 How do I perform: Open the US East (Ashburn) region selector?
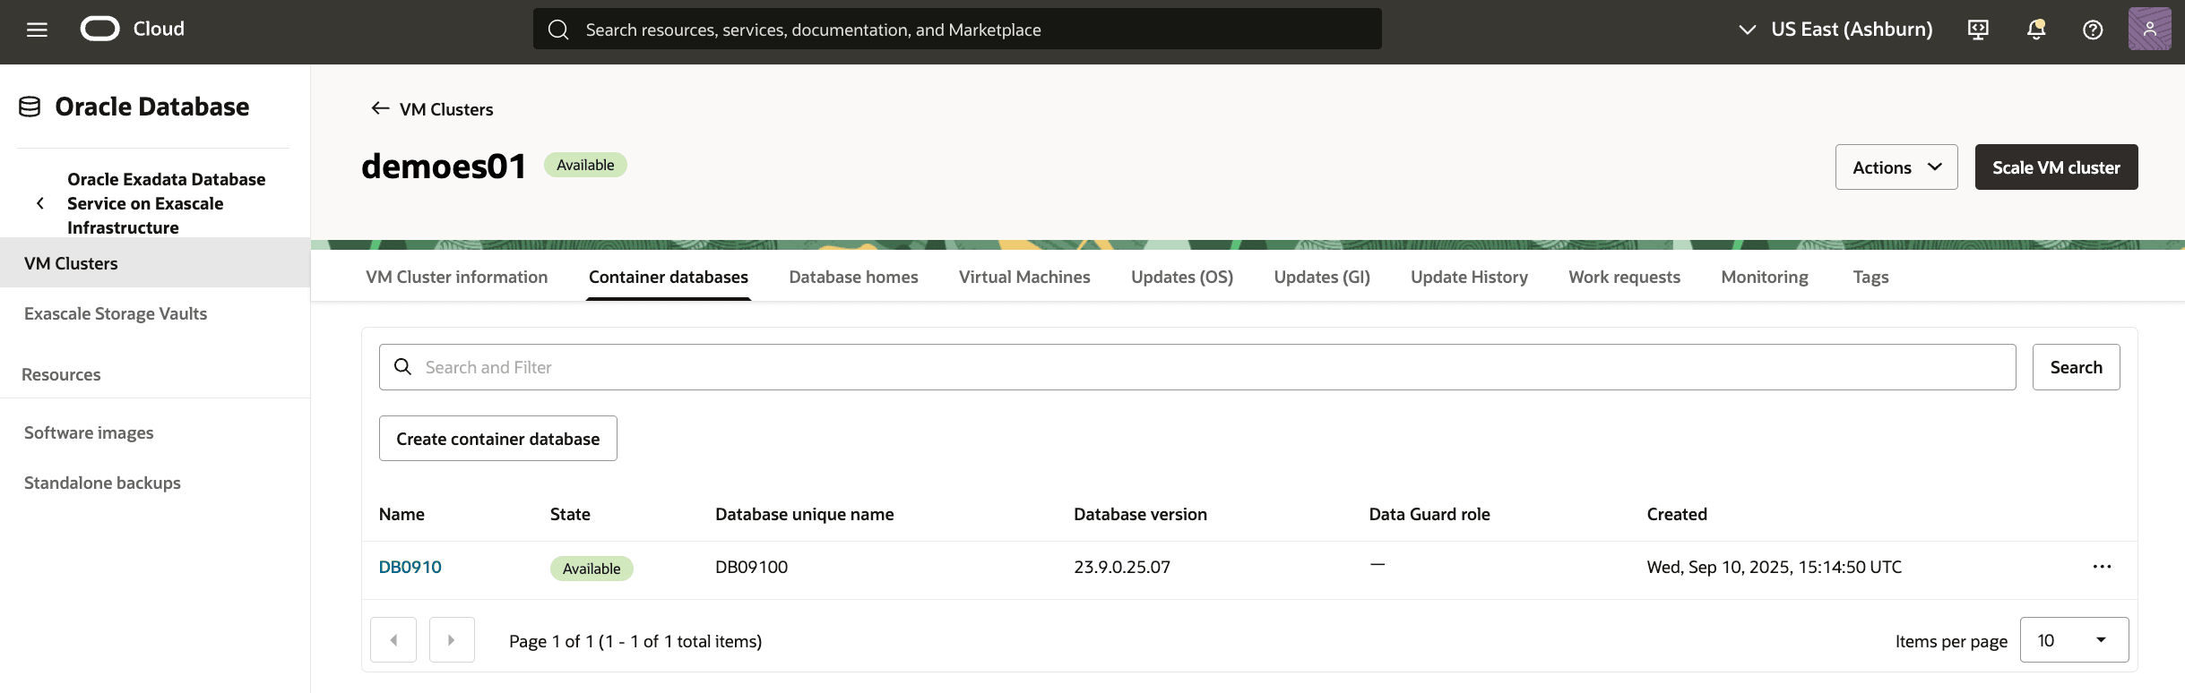tap(1835, 30)
